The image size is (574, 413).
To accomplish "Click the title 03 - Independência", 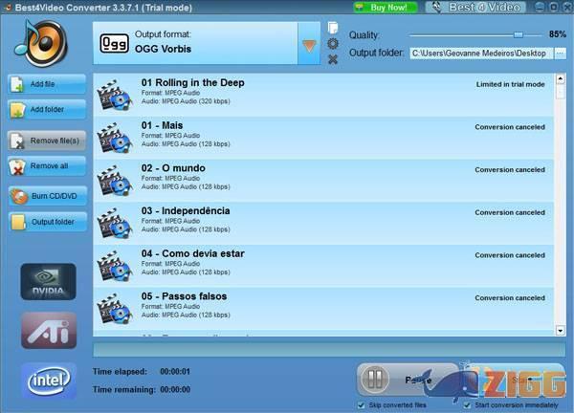I will [186, 210].
